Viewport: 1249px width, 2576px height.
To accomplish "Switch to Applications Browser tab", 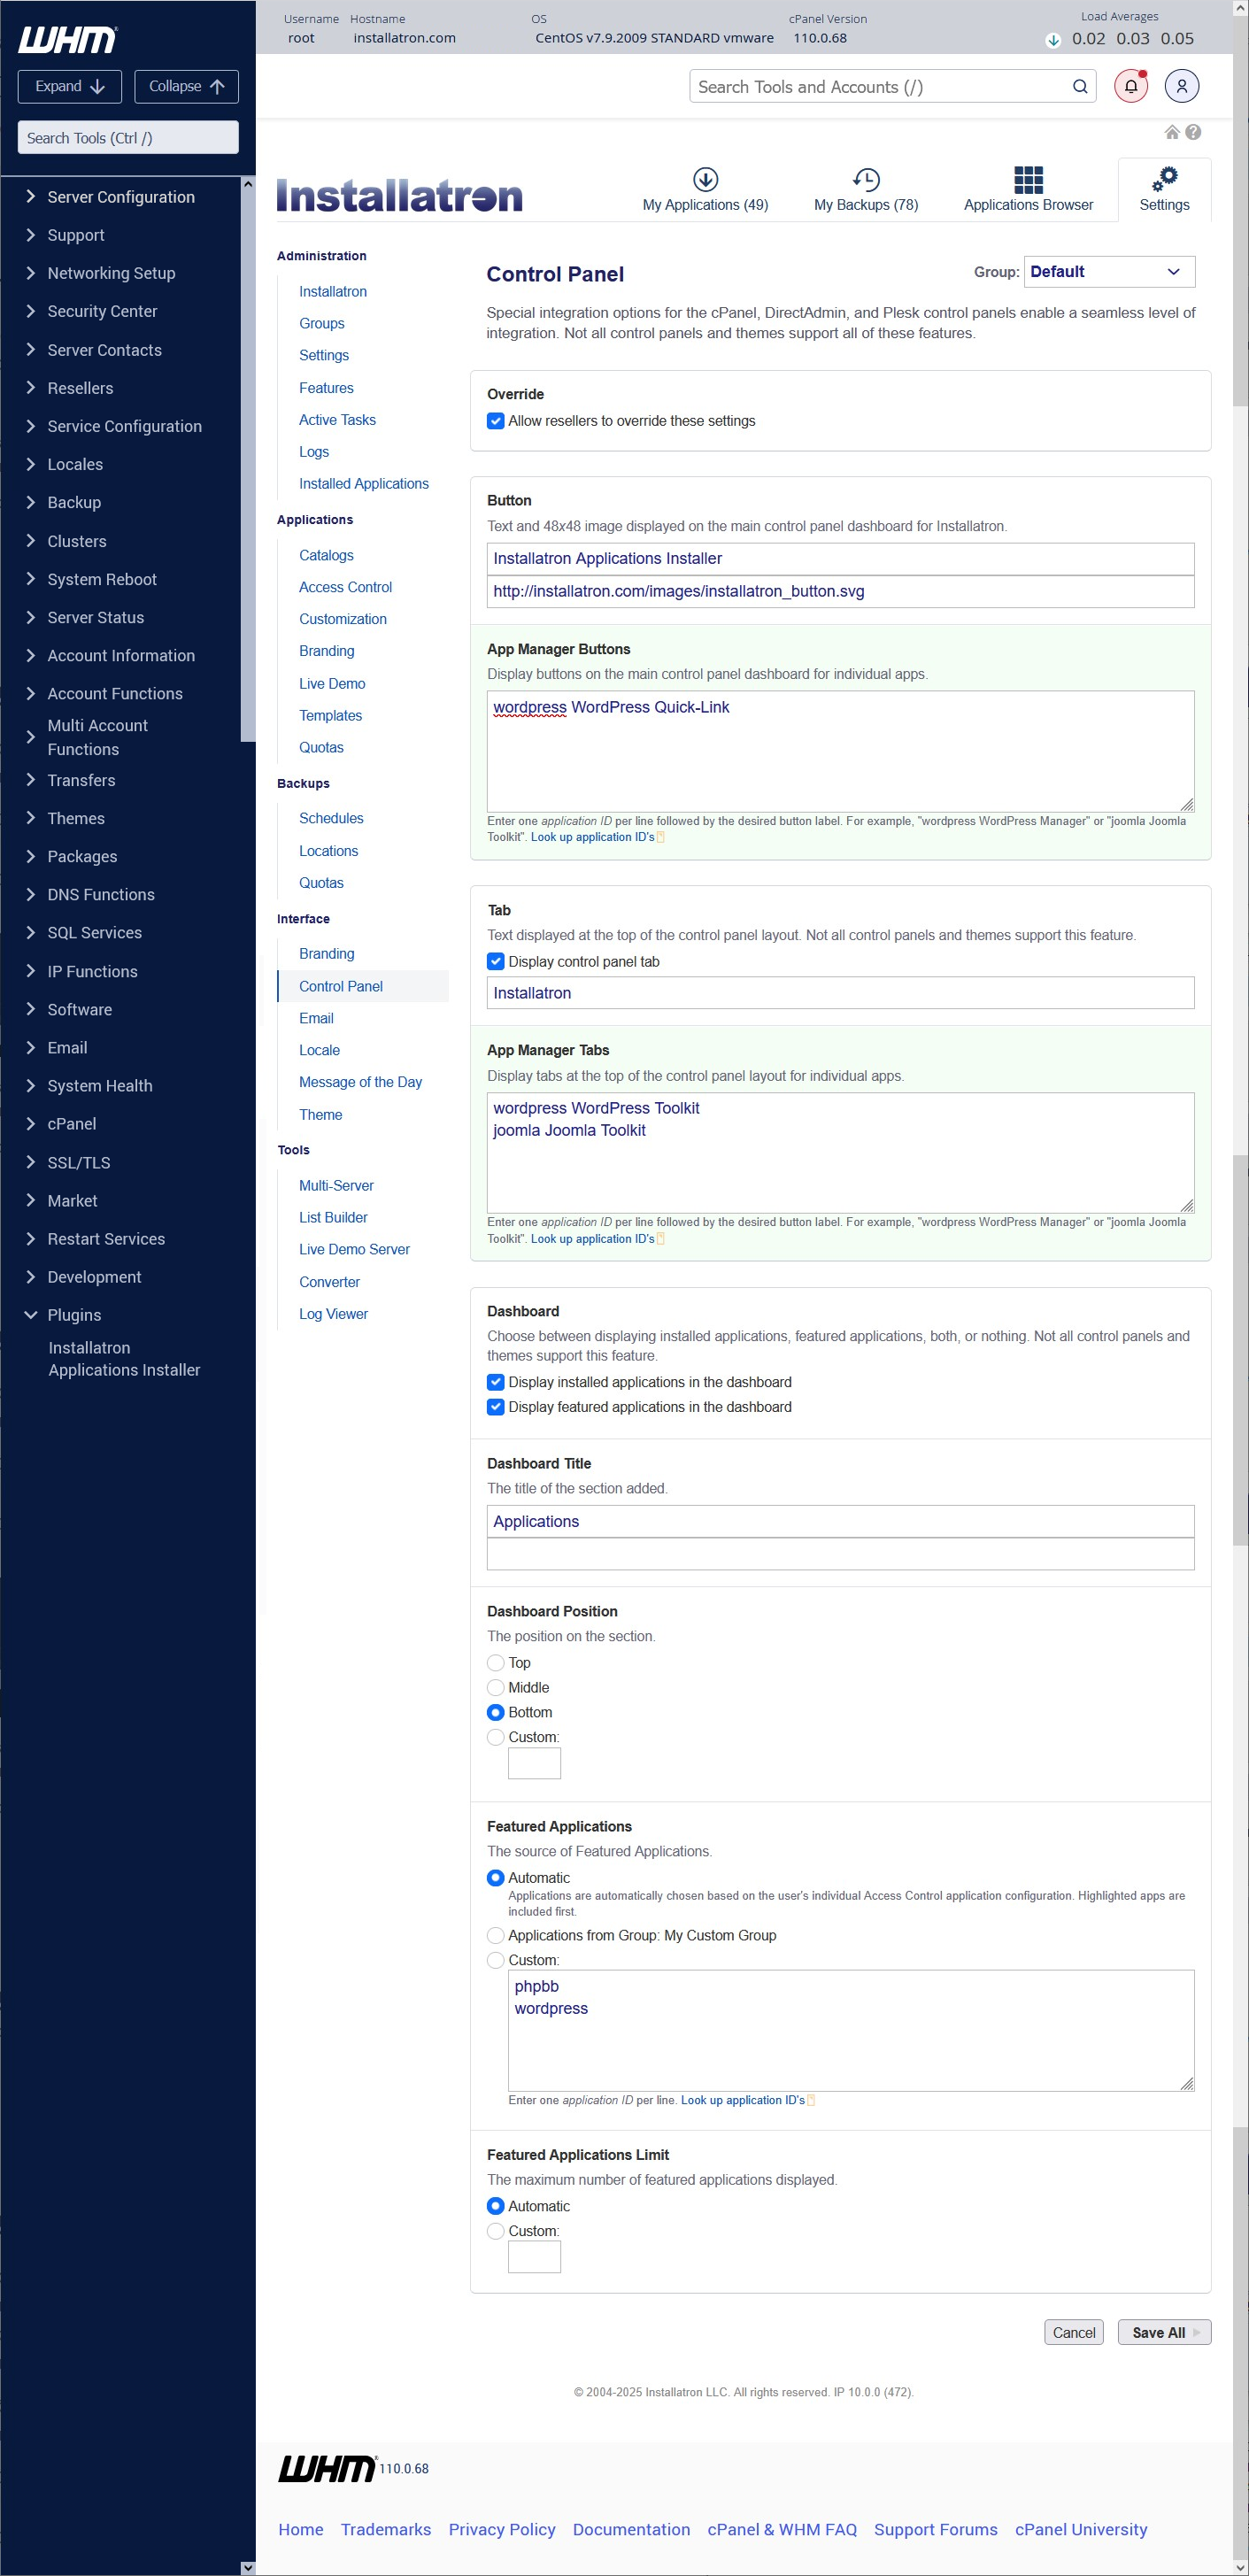I will tap(1028, 190).
